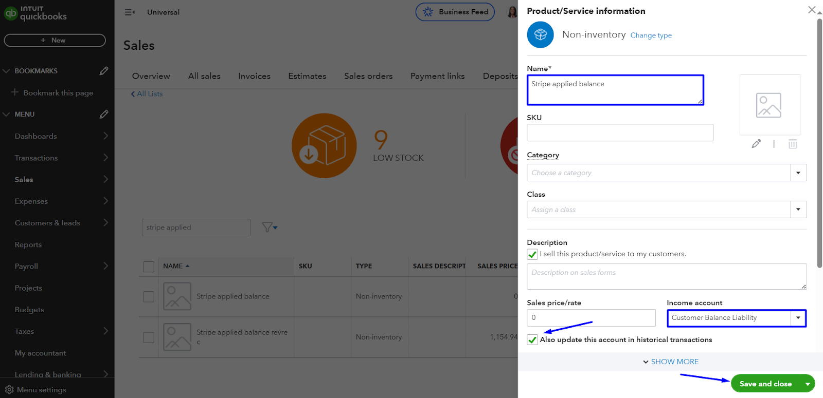Screen dimensions: 823x398
Task: Click the product search box with stripe applied
Action: point(196,228)
